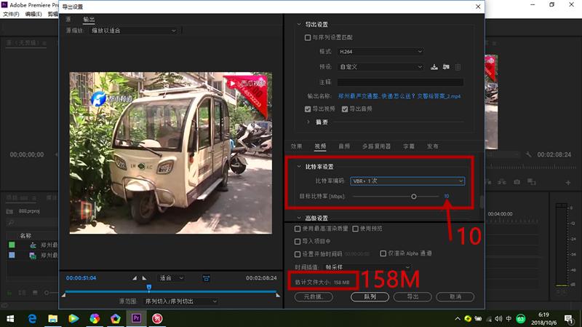Open the 时间插值 帧采样 dropdown
Image resolution: width=582 pixels, height=327 pixels.
click(x=367, y=267)
